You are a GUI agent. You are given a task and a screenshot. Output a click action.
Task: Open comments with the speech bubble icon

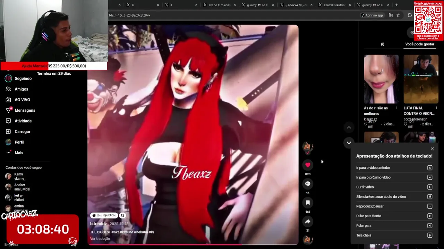[308, 184]
